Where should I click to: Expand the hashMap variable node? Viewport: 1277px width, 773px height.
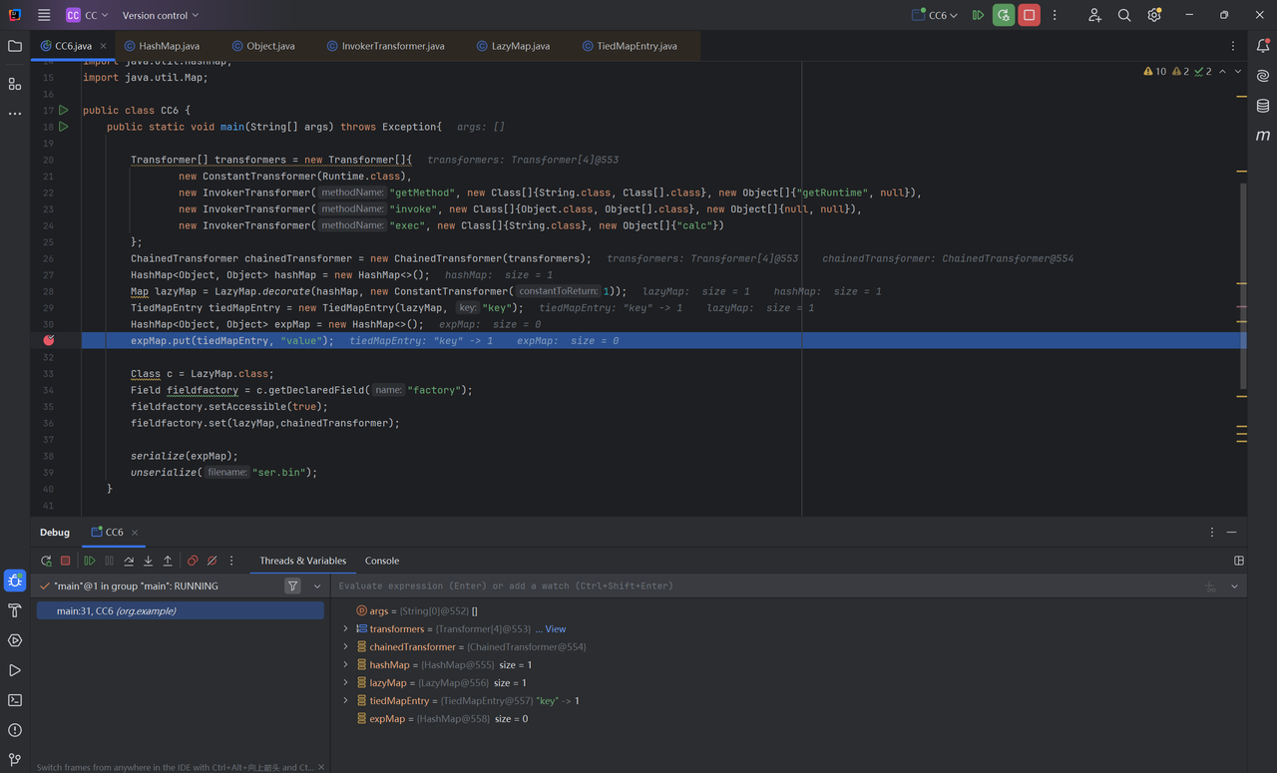[346, 665]
